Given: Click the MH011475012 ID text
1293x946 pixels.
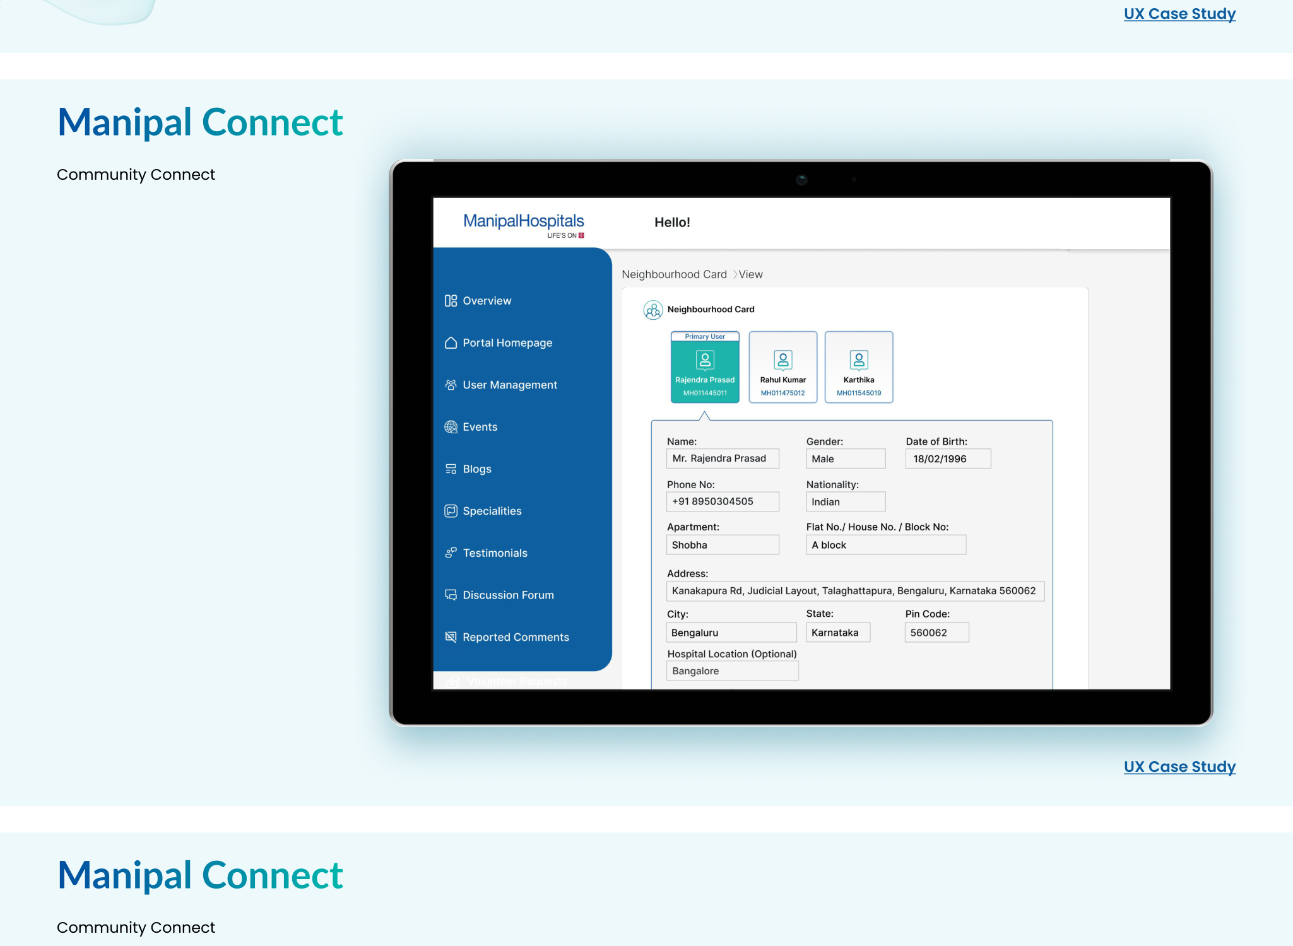Looking at the screenshot, I should (x=782, y=393).
